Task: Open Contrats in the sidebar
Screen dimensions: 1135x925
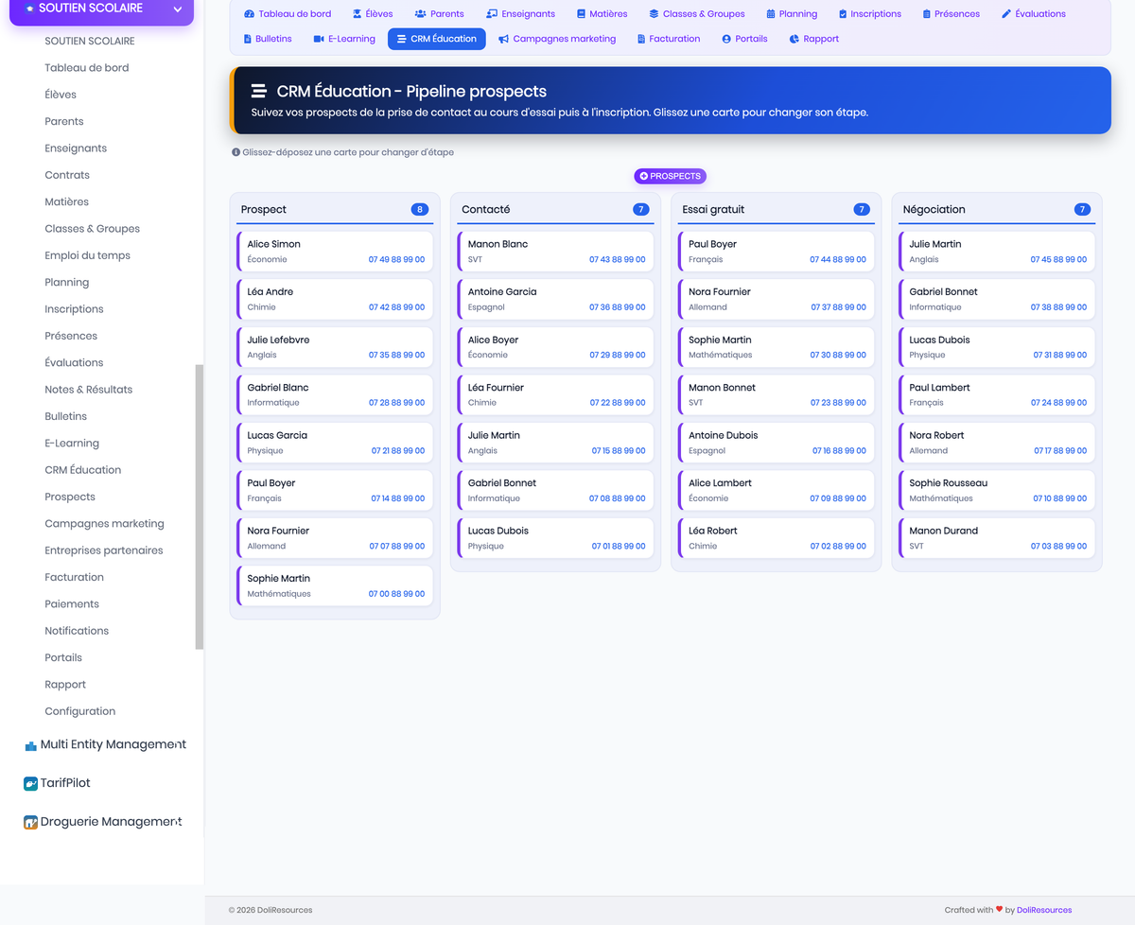Action: click(67, 175)
